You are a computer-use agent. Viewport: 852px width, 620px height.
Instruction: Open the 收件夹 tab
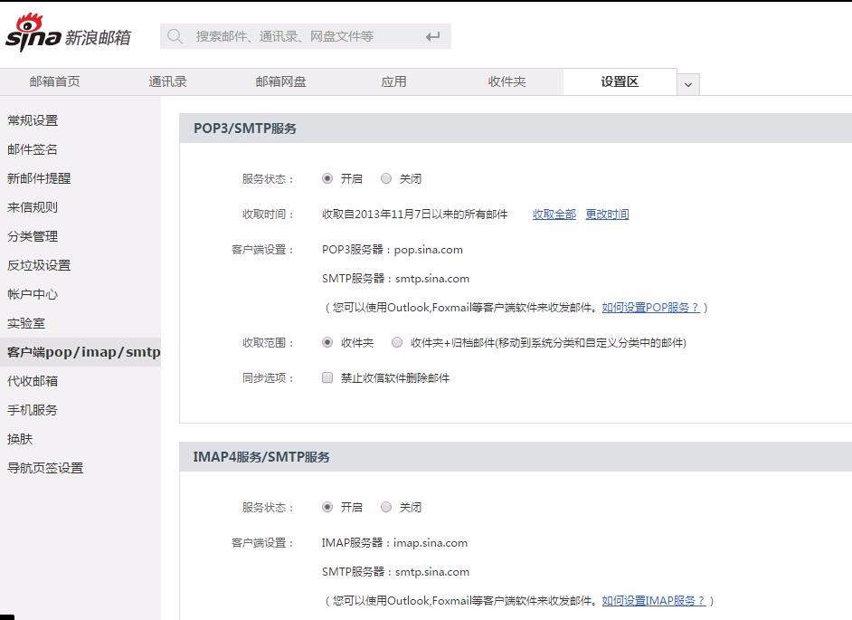tap(506, 81)
